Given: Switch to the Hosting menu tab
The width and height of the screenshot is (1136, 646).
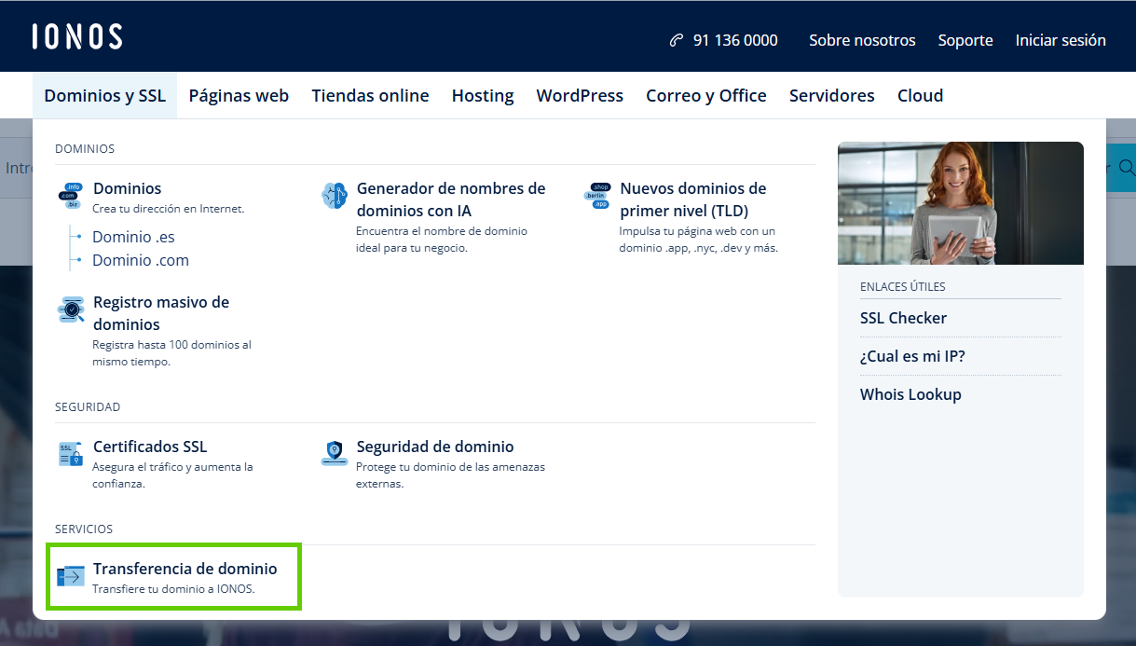Looking at the screenshot, I should [482, 95].
